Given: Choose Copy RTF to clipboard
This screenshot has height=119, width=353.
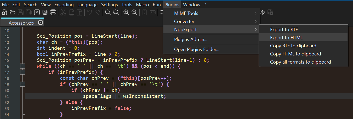Looking at the screenshot, I should (293, 46).
